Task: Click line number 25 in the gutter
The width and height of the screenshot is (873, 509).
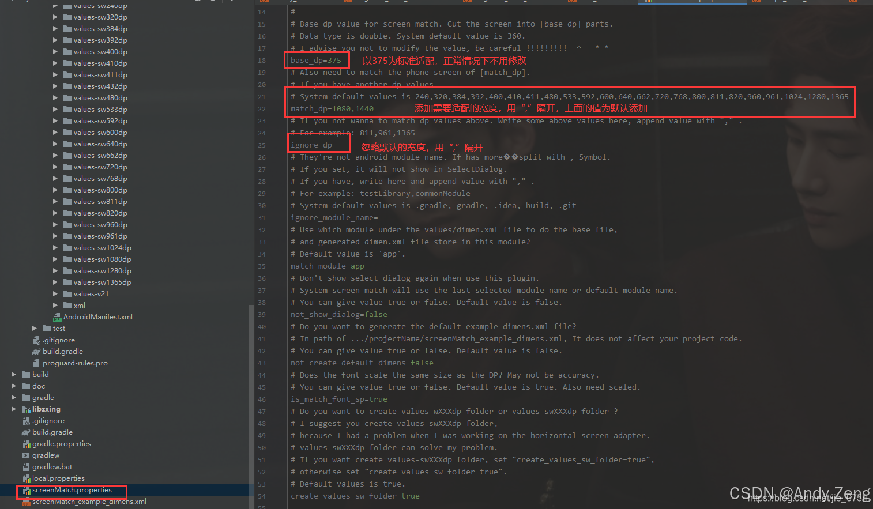Action: (261, 145)
